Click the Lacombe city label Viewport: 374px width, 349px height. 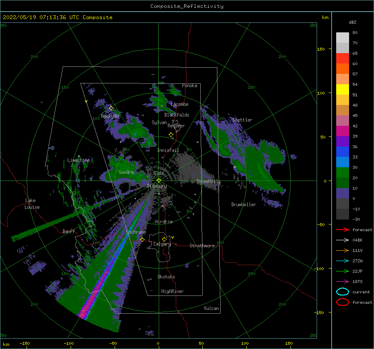[180, 104]
